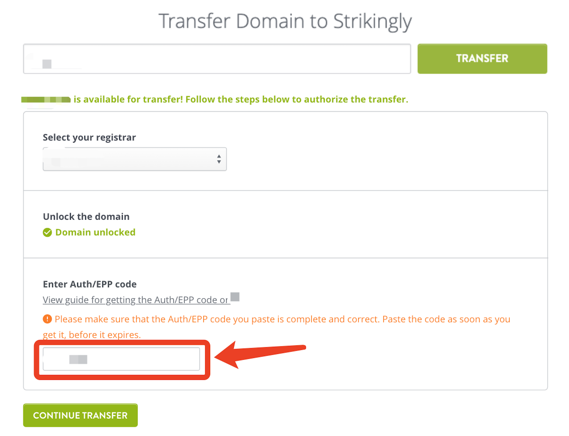The width and height of the screenshot is (569, 436).
Task: Click the highlighted code box inside the red outline
Action: click(x=121, y=359)
